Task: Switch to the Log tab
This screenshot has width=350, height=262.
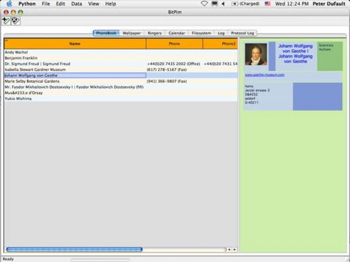Action: [221, 33]
